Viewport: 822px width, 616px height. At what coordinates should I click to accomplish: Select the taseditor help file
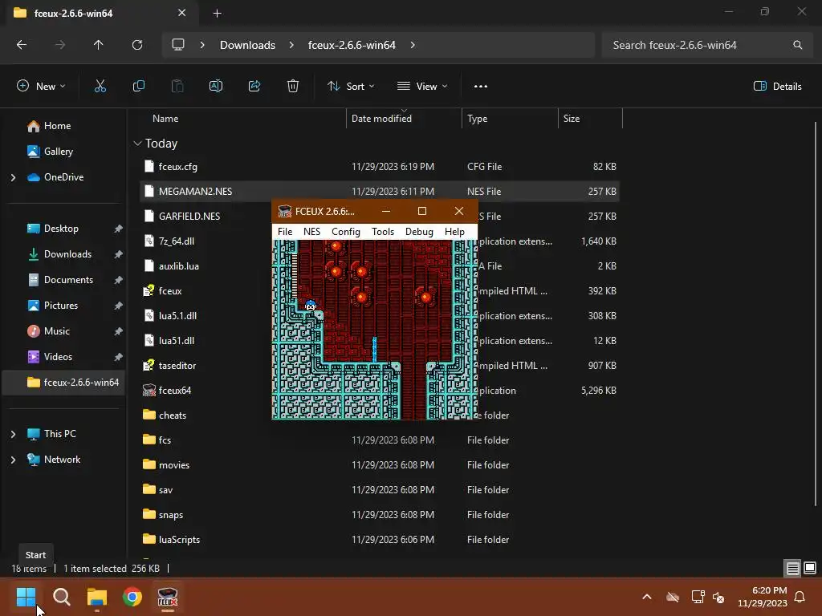[x=205, y=366]
